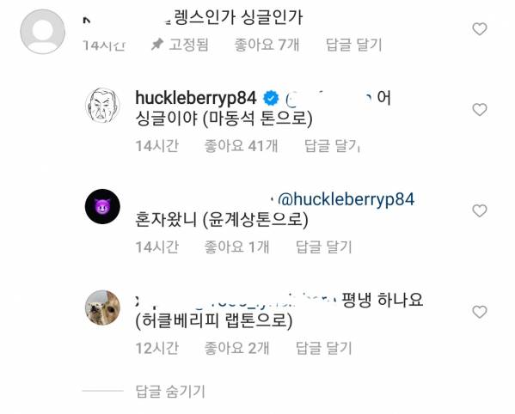Reply to the 12시간 old comment
Image resolution: width=515 pixels, height=414 pixels.
324,348
